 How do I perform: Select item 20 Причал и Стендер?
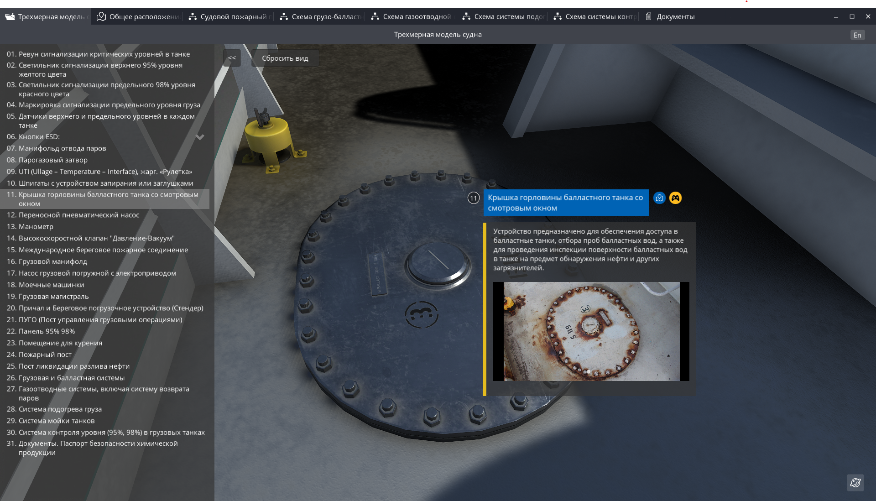(105, 308)
